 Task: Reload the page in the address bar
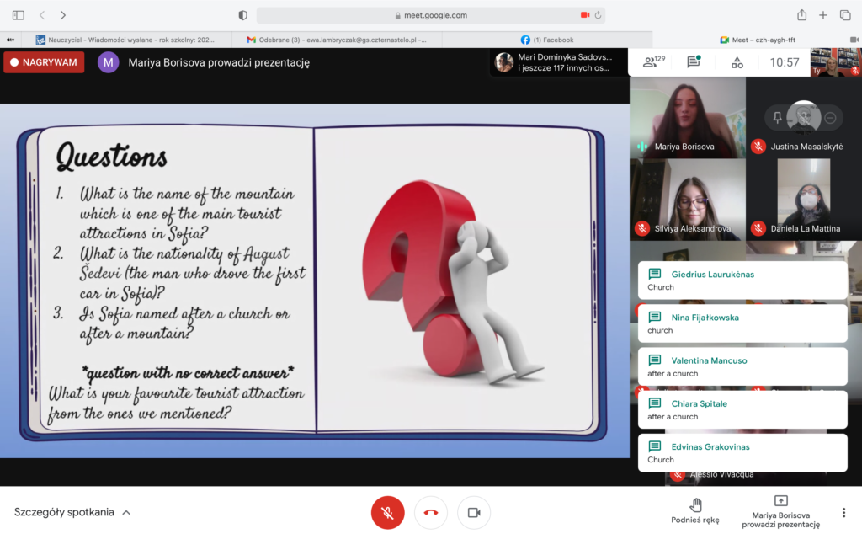[x=598, y=15]
